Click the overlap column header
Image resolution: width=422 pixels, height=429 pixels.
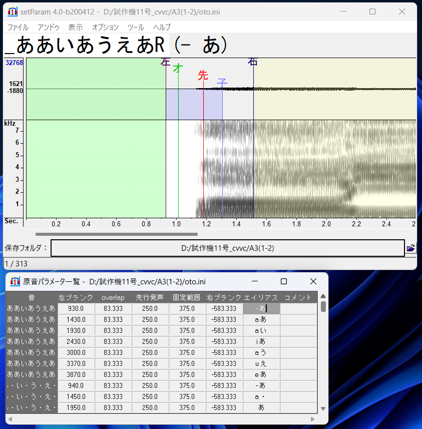click(113, 297)
